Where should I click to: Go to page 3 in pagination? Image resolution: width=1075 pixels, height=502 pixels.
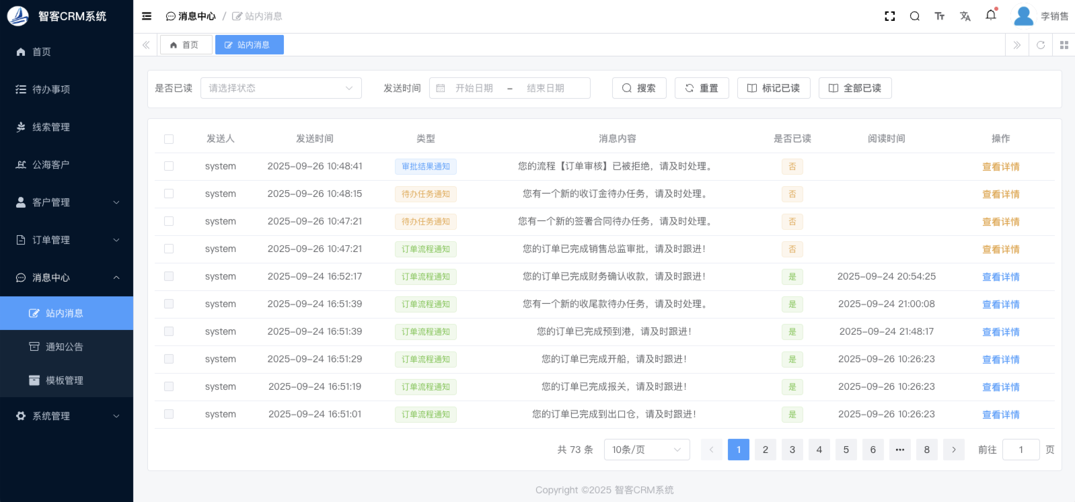pyautogui.click(x=792, y=450)
